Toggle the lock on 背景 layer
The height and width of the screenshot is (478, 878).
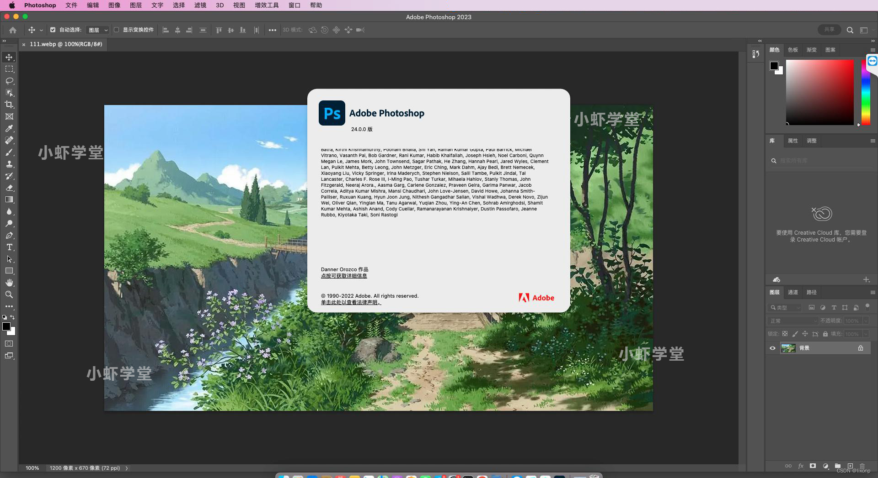pos(861,348)
